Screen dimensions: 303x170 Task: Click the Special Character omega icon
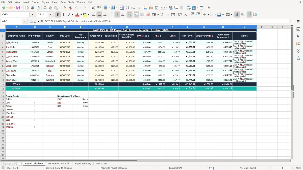coord(163,8)
